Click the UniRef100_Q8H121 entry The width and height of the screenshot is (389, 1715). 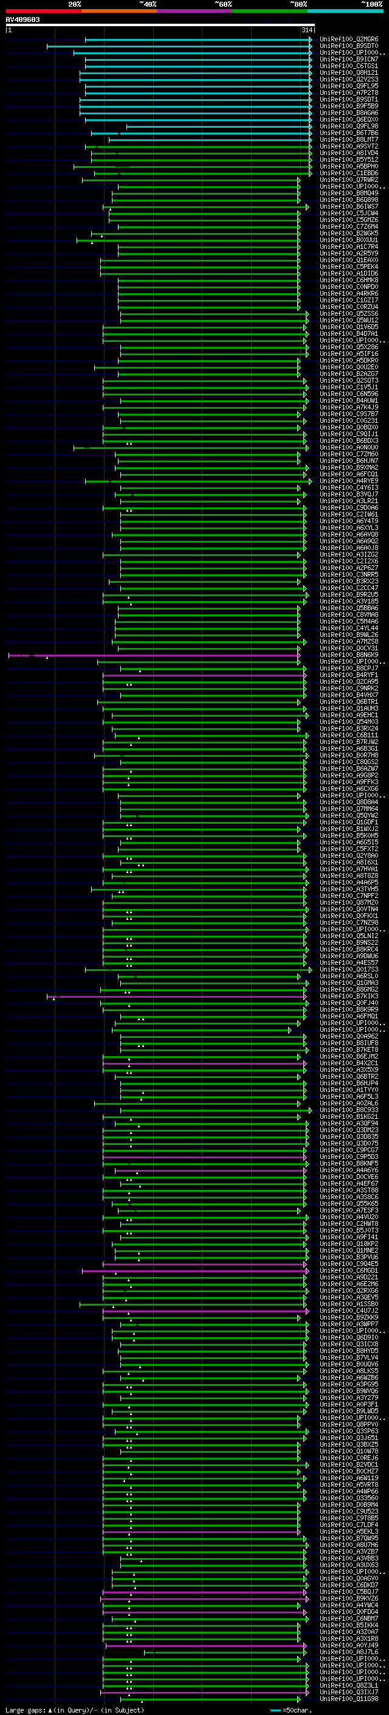coord(349,72)
